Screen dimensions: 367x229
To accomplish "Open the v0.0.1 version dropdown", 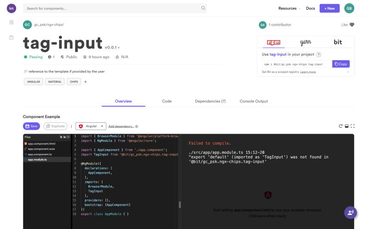I will [112, 48].
